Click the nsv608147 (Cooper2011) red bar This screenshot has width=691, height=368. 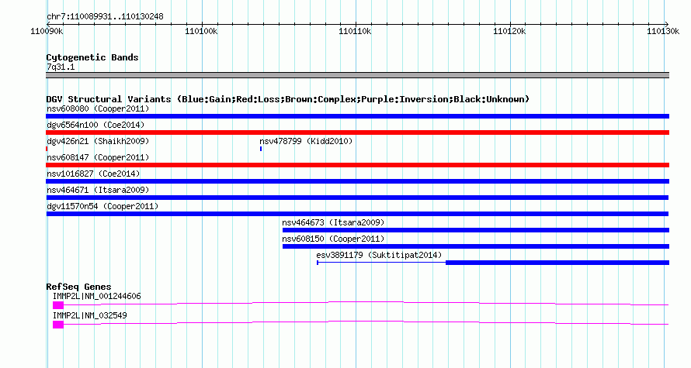tap(357, 165)
